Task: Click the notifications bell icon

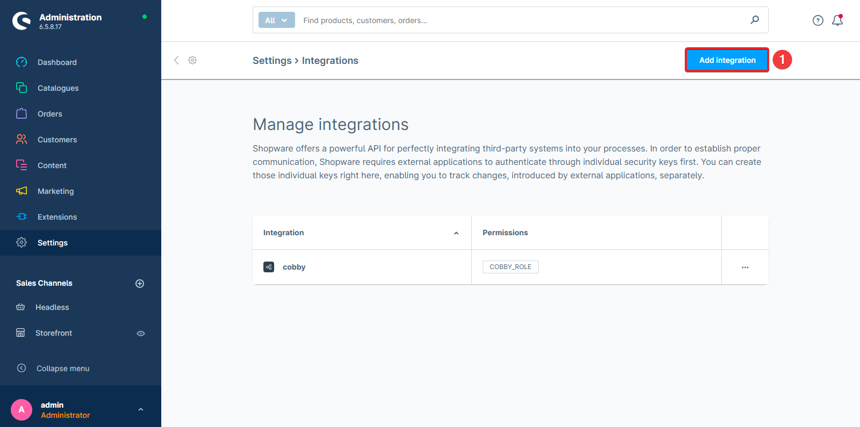Action: [x=837, y=20]
